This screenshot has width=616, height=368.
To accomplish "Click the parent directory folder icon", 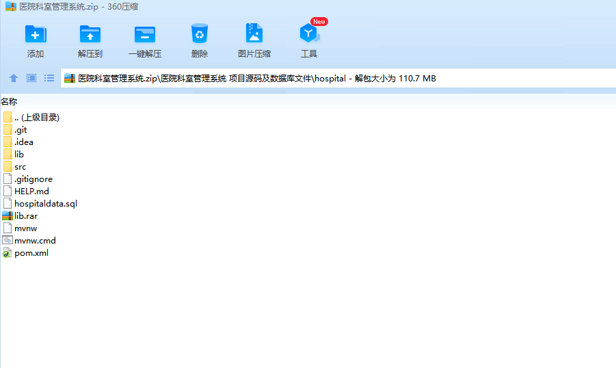I will pyautogui.click(x=8, y=117).
